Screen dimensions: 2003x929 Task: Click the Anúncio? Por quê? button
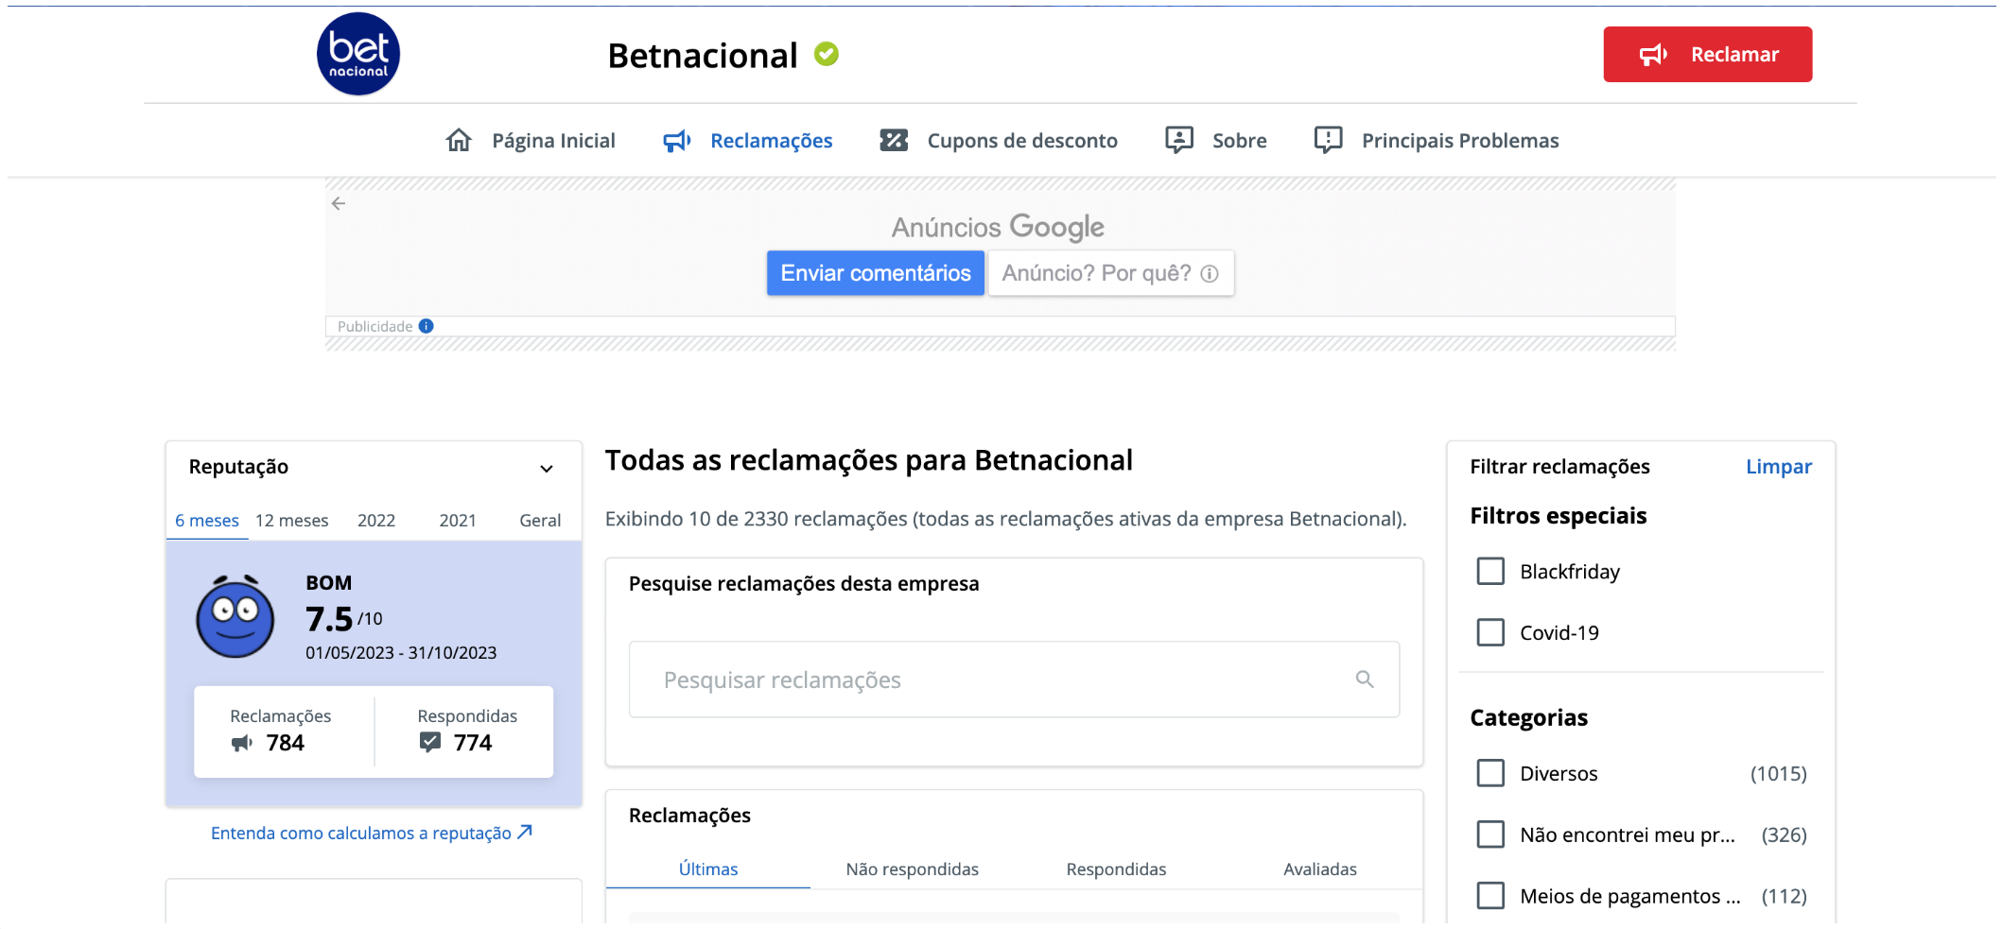1111,273
